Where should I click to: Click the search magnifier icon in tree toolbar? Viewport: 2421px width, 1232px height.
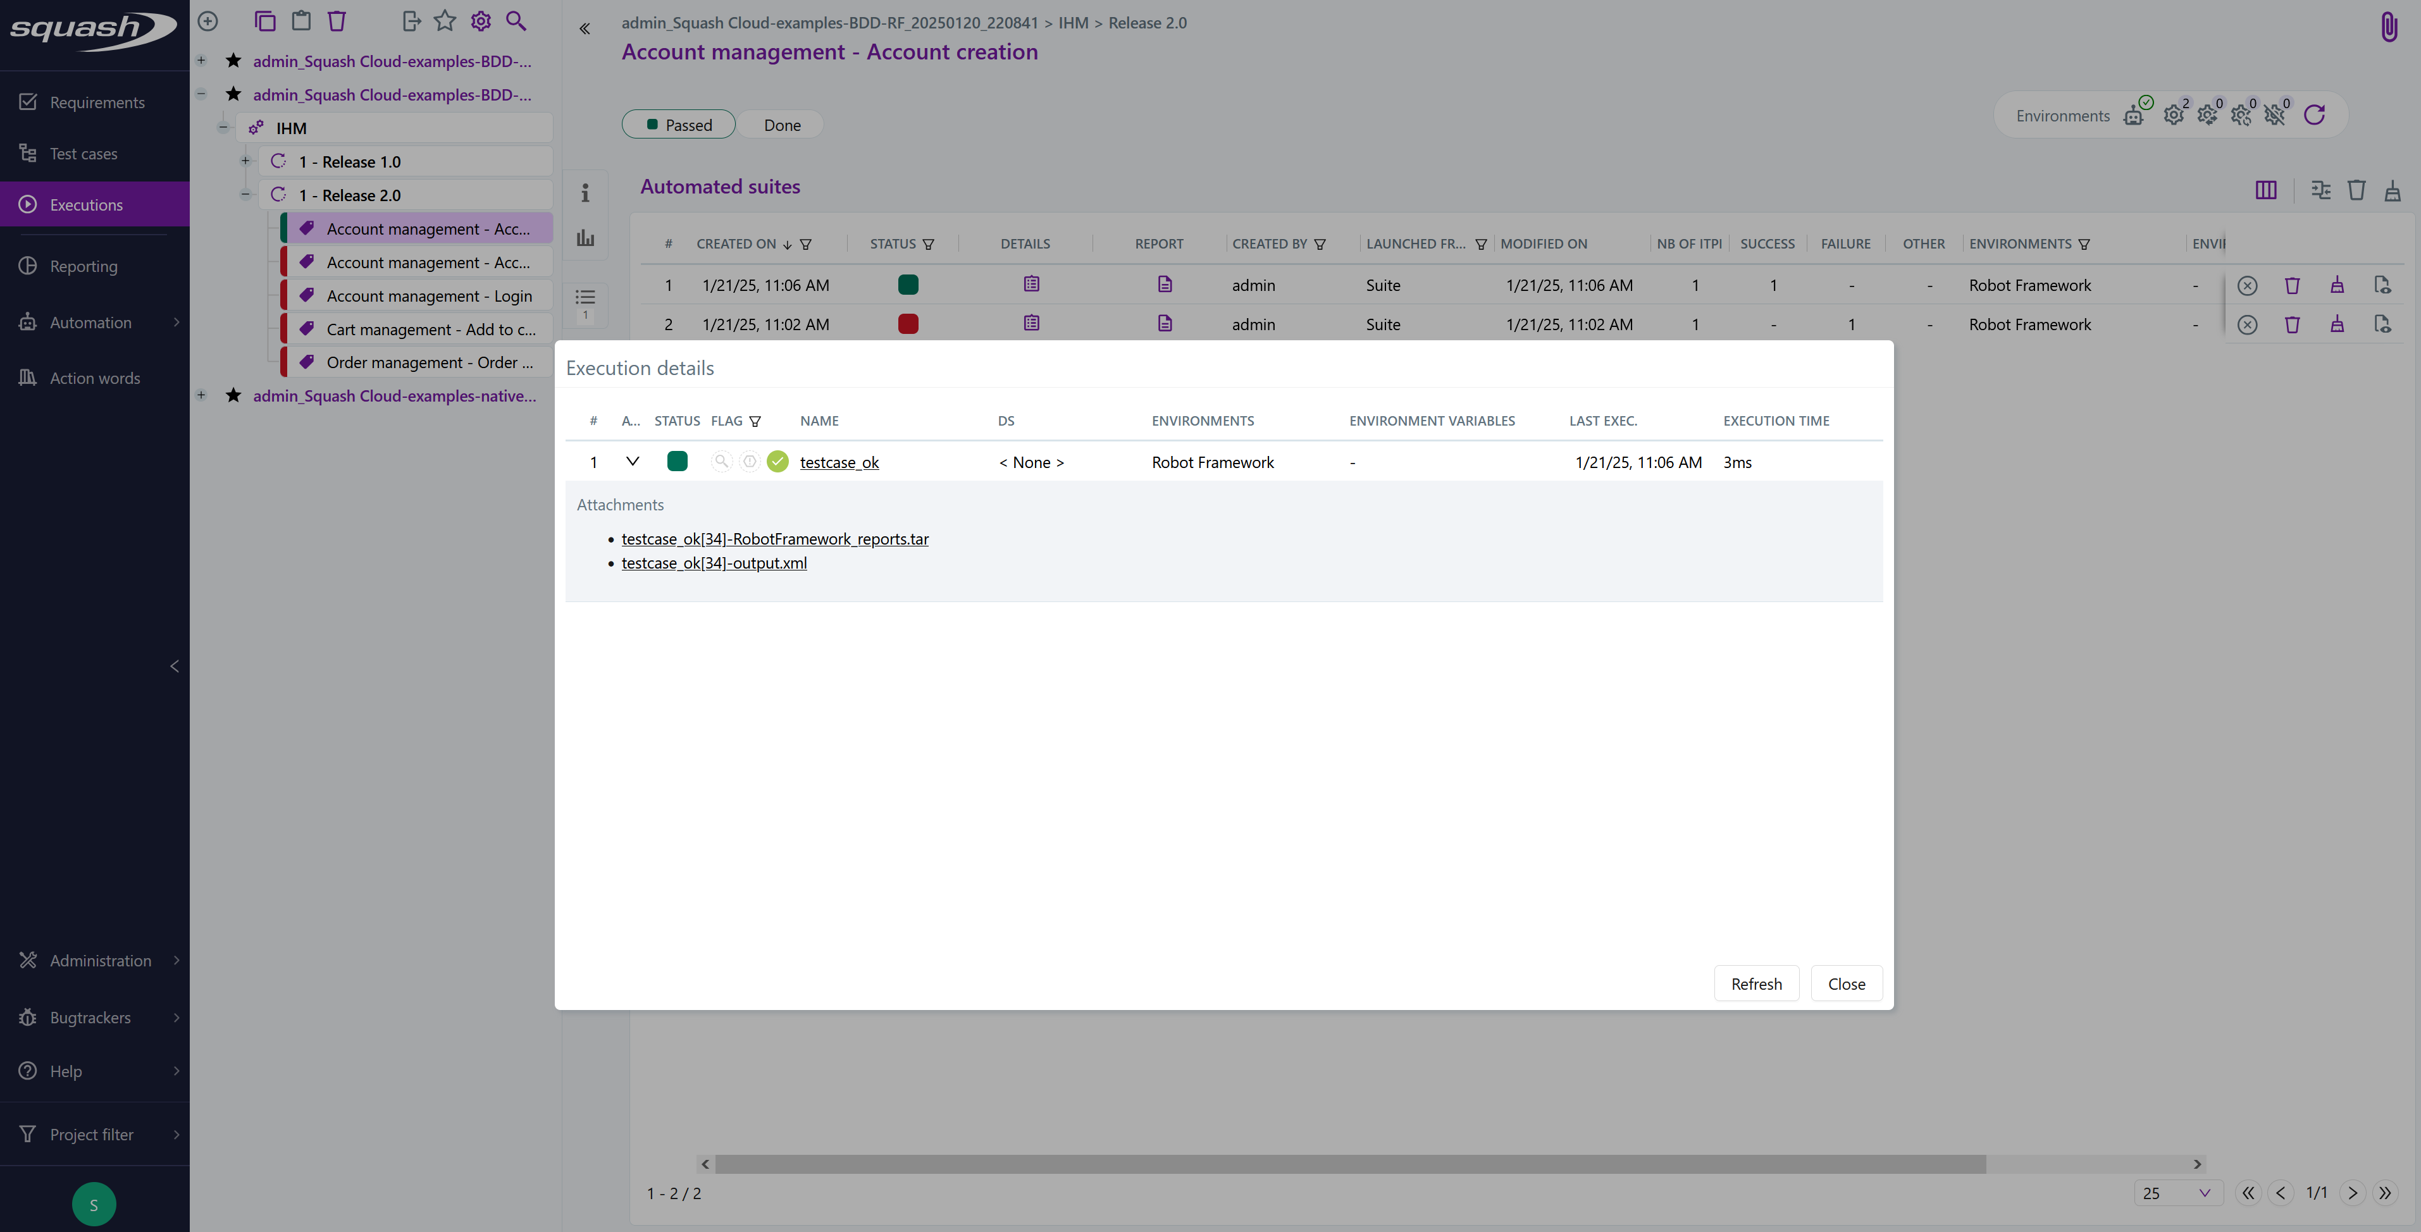pos(516,21)
